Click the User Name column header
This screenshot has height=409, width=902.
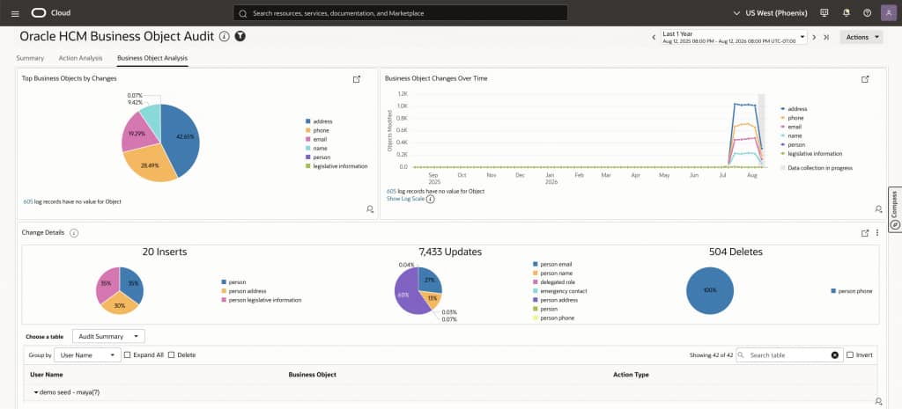point(47,375)
